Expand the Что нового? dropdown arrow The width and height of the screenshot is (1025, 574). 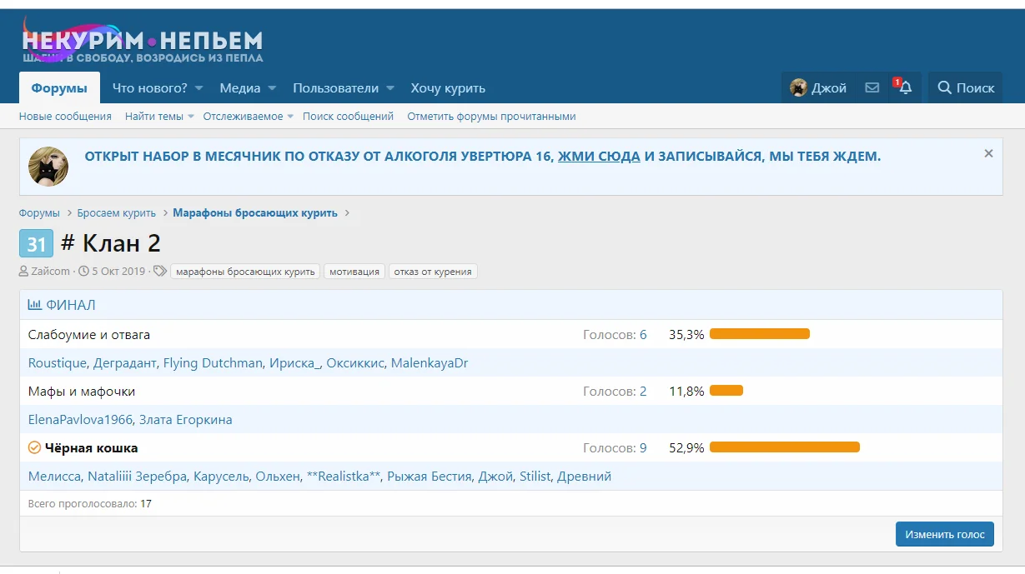203,88
